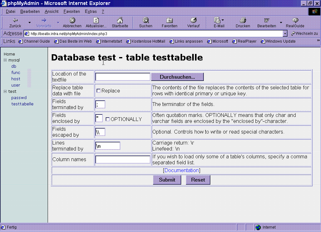Open the Favoriten toolbar icon
The height and width of the screenshot is (232, 321).
170,20
